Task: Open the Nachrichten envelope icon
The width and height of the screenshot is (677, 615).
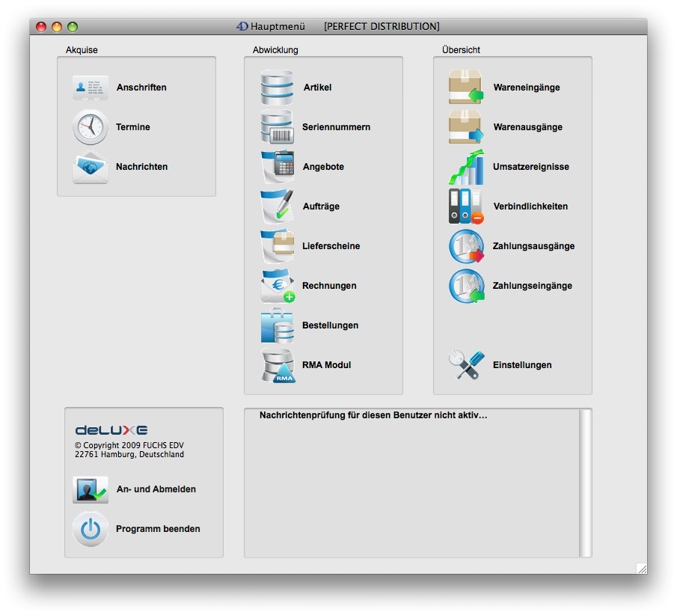Action: tap(91, 167)
